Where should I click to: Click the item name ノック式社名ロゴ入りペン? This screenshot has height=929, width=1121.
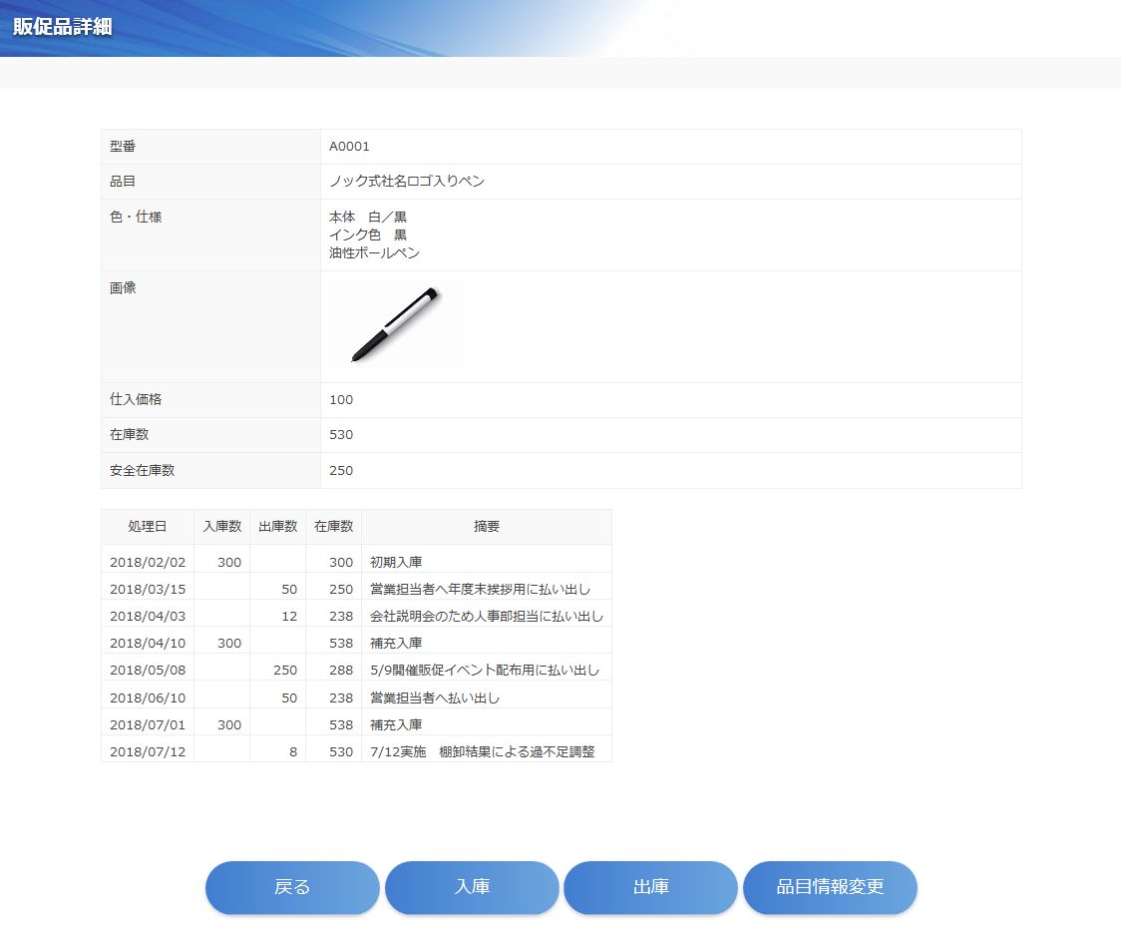[x=407, y=182]
